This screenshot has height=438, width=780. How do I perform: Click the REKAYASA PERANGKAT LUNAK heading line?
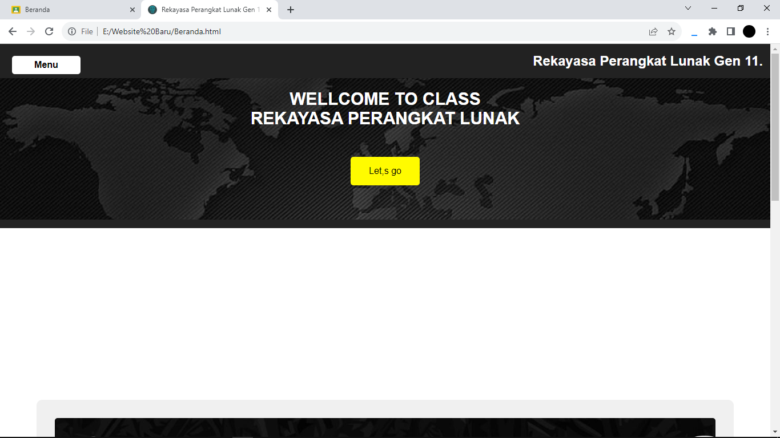(385, 118)
